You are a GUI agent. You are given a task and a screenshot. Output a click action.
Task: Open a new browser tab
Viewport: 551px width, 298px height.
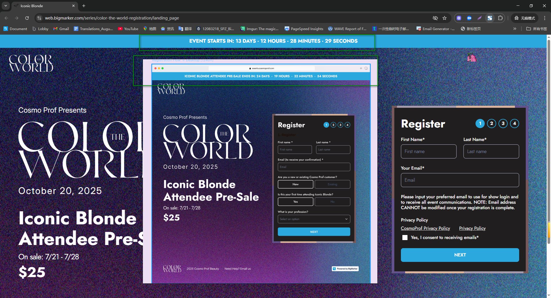pyautogui.click(x=84, y=6)
